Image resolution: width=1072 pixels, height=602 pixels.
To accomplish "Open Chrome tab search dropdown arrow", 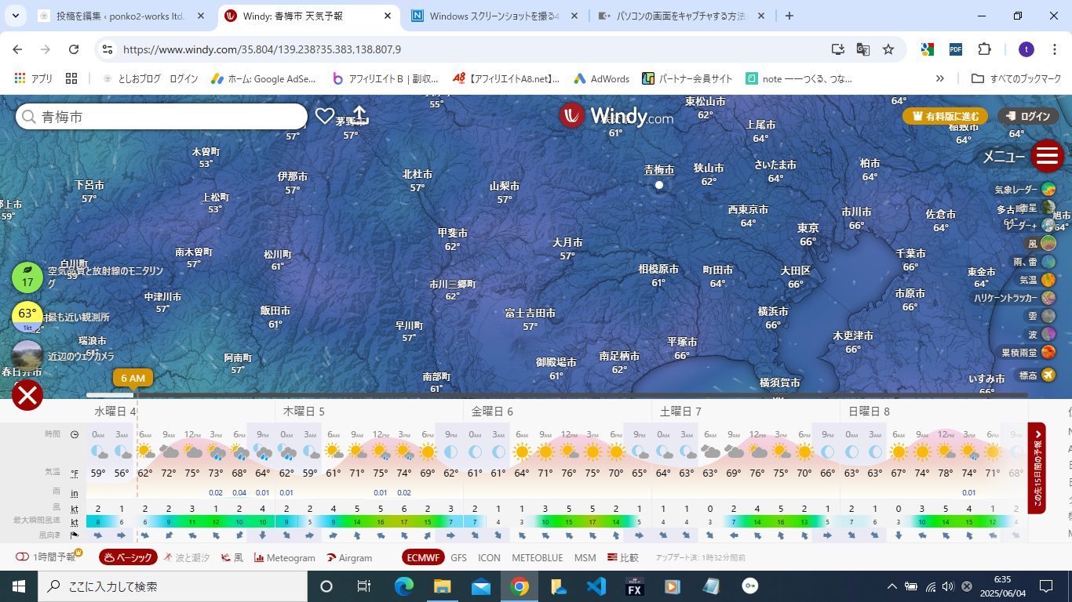I will (x=17, y=16).
